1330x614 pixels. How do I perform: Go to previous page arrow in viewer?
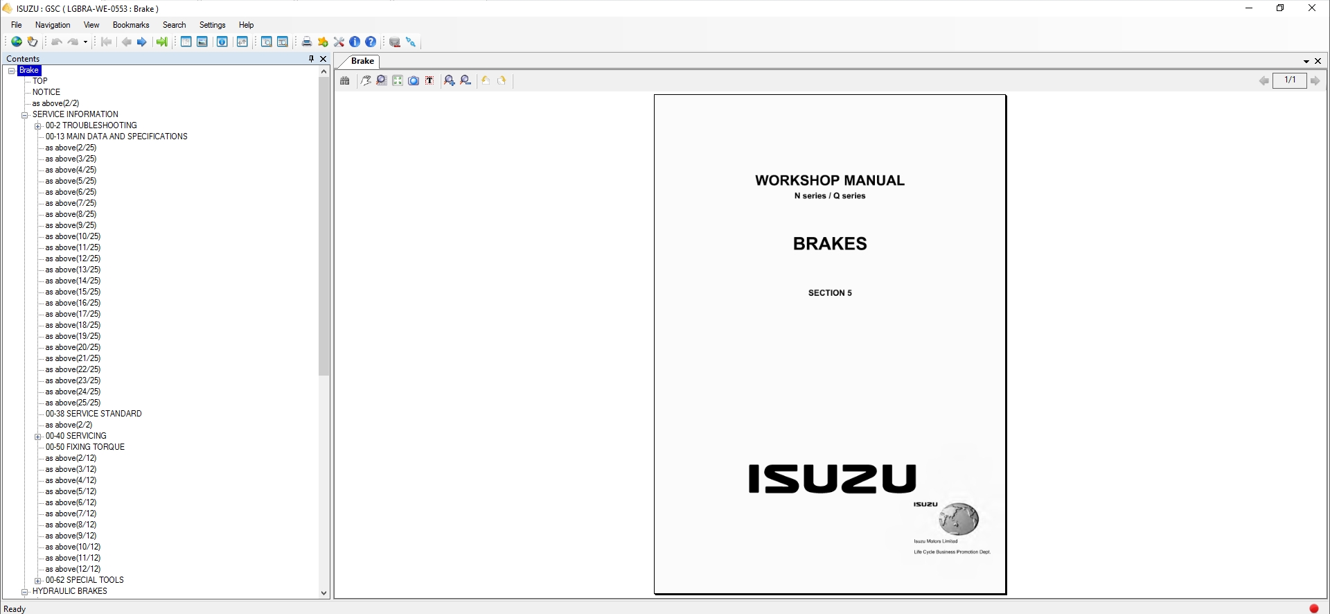tap(1264, 81)
